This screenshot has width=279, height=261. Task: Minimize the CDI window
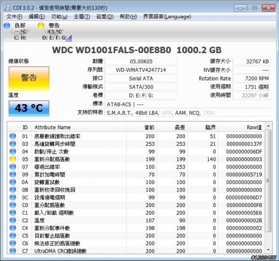[x=240, y=8]
